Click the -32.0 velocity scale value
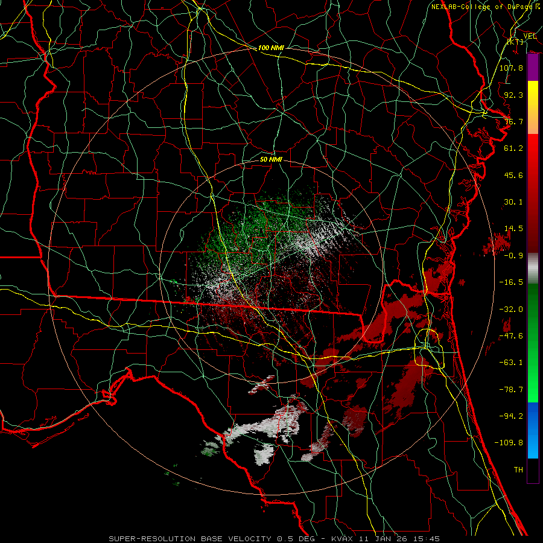This screenshot has width=543, height=543. (511, 310)
